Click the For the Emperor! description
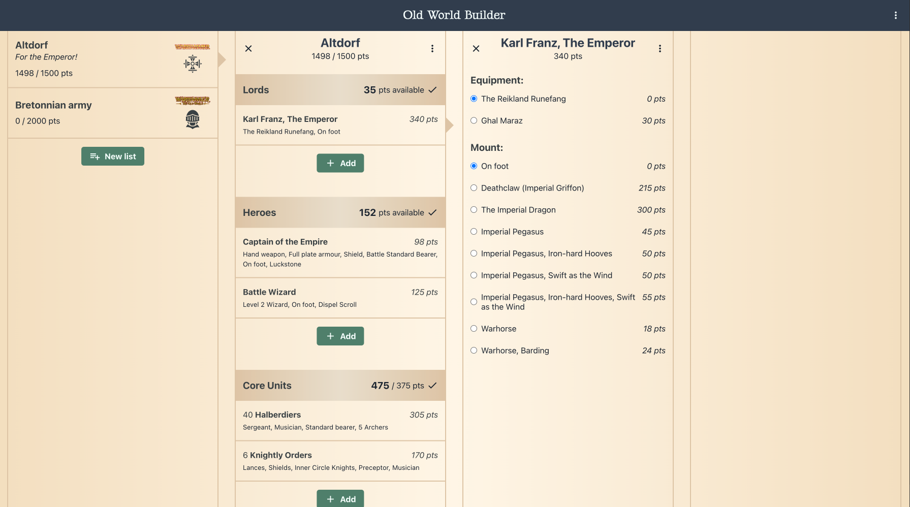The width and height of the screenshot is (910, 507). point(46,57)
